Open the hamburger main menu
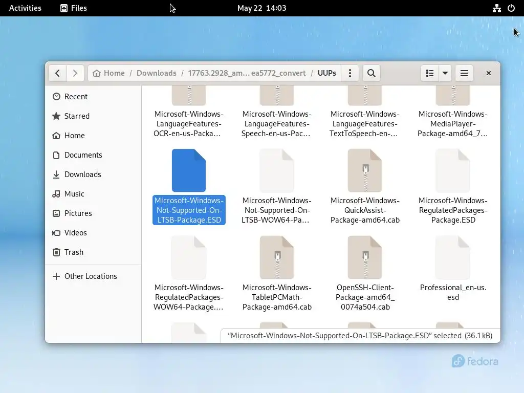Image resolution: width=524 pixels, height=393 pixels. pos(464,73)
